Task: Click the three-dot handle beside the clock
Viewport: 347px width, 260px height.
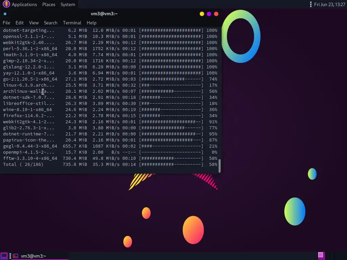Action: pyautogui.click(x=311, y=4)
